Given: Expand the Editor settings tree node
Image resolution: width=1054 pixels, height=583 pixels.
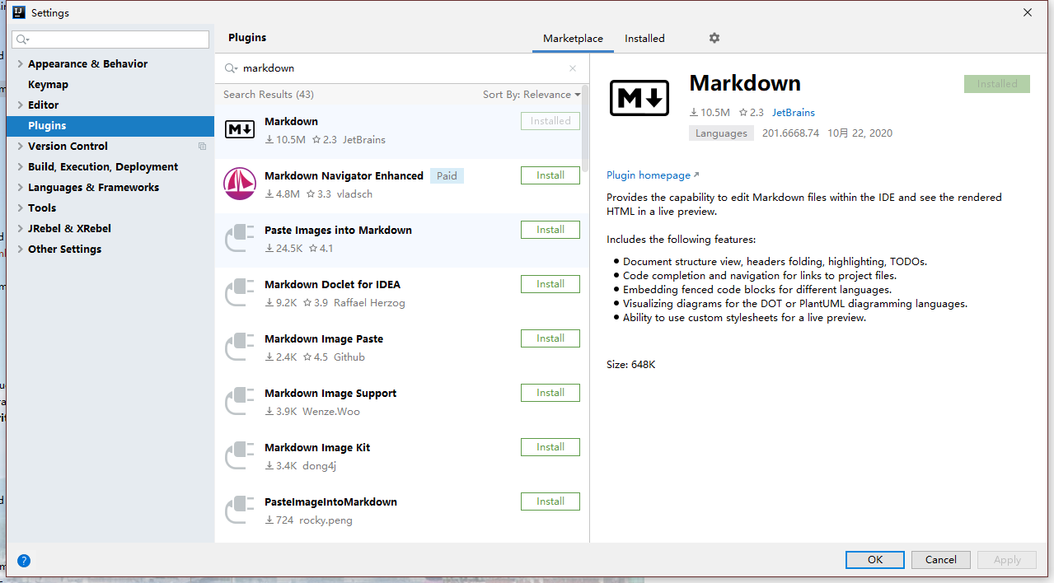Looking at the screenshot, I should pos(21,105).
